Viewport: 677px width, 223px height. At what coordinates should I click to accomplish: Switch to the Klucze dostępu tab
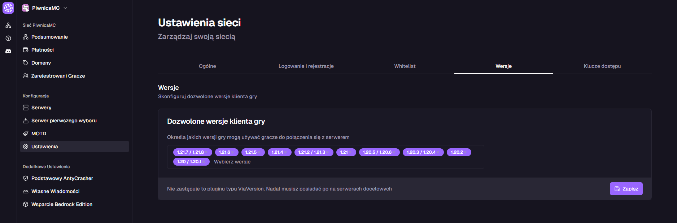click(602, 66)
